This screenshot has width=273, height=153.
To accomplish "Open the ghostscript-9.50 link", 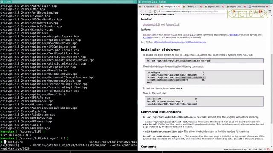I will [x=151, y=25].
